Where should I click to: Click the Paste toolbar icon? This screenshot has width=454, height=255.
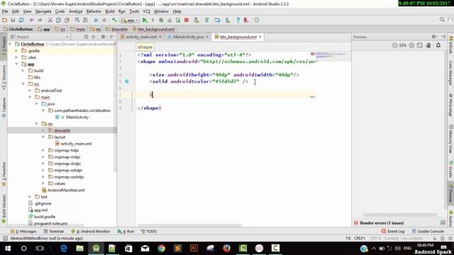(x=67, y=21)
